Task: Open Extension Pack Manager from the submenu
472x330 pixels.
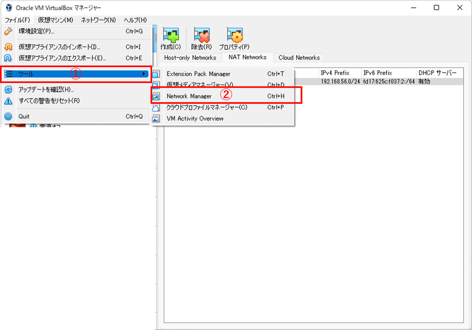Action: coord(223,74)
